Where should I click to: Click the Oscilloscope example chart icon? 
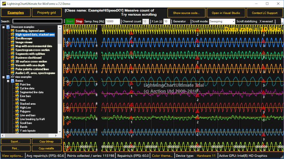coord(12,38)
